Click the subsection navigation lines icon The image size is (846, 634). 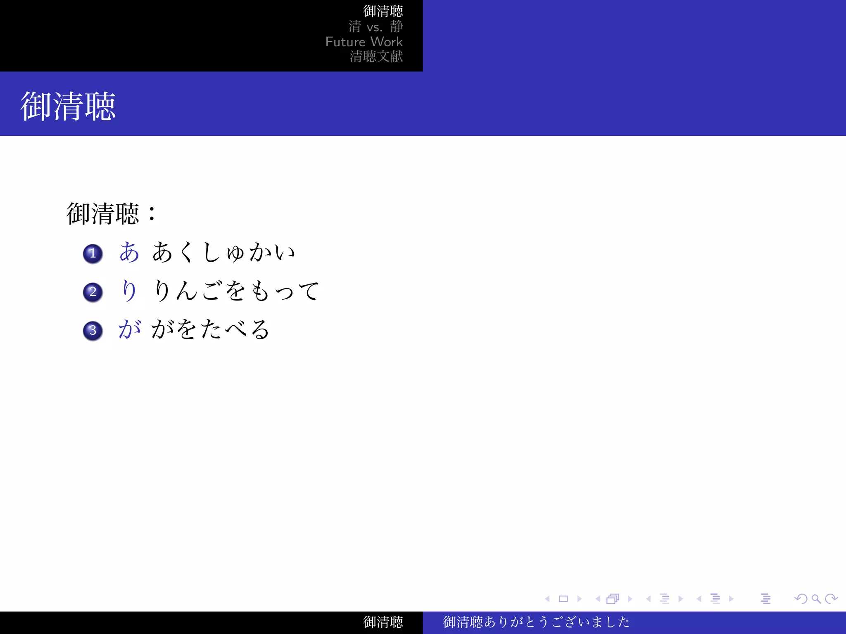[x=664, y=599]
